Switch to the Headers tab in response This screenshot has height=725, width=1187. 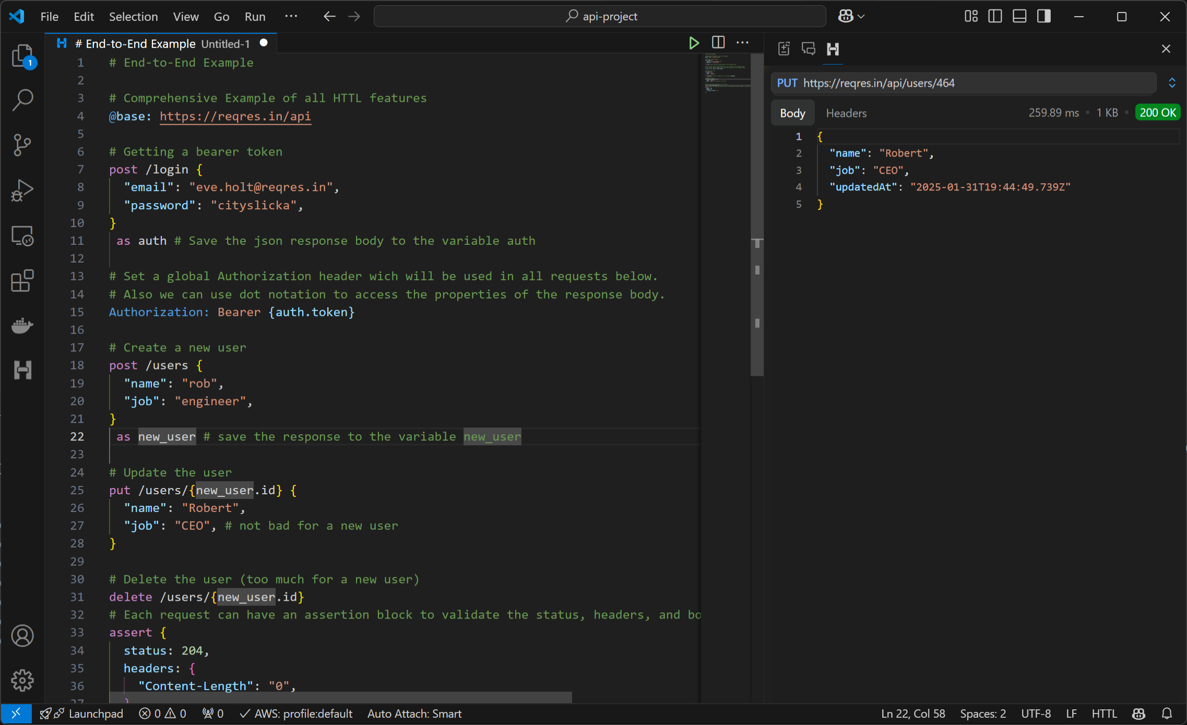[x=846, y=113]
